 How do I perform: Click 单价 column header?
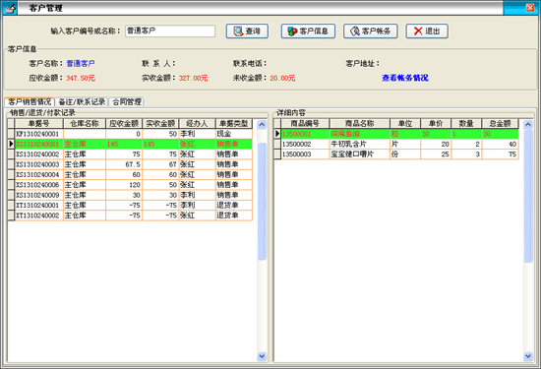[x=436, y=124]
